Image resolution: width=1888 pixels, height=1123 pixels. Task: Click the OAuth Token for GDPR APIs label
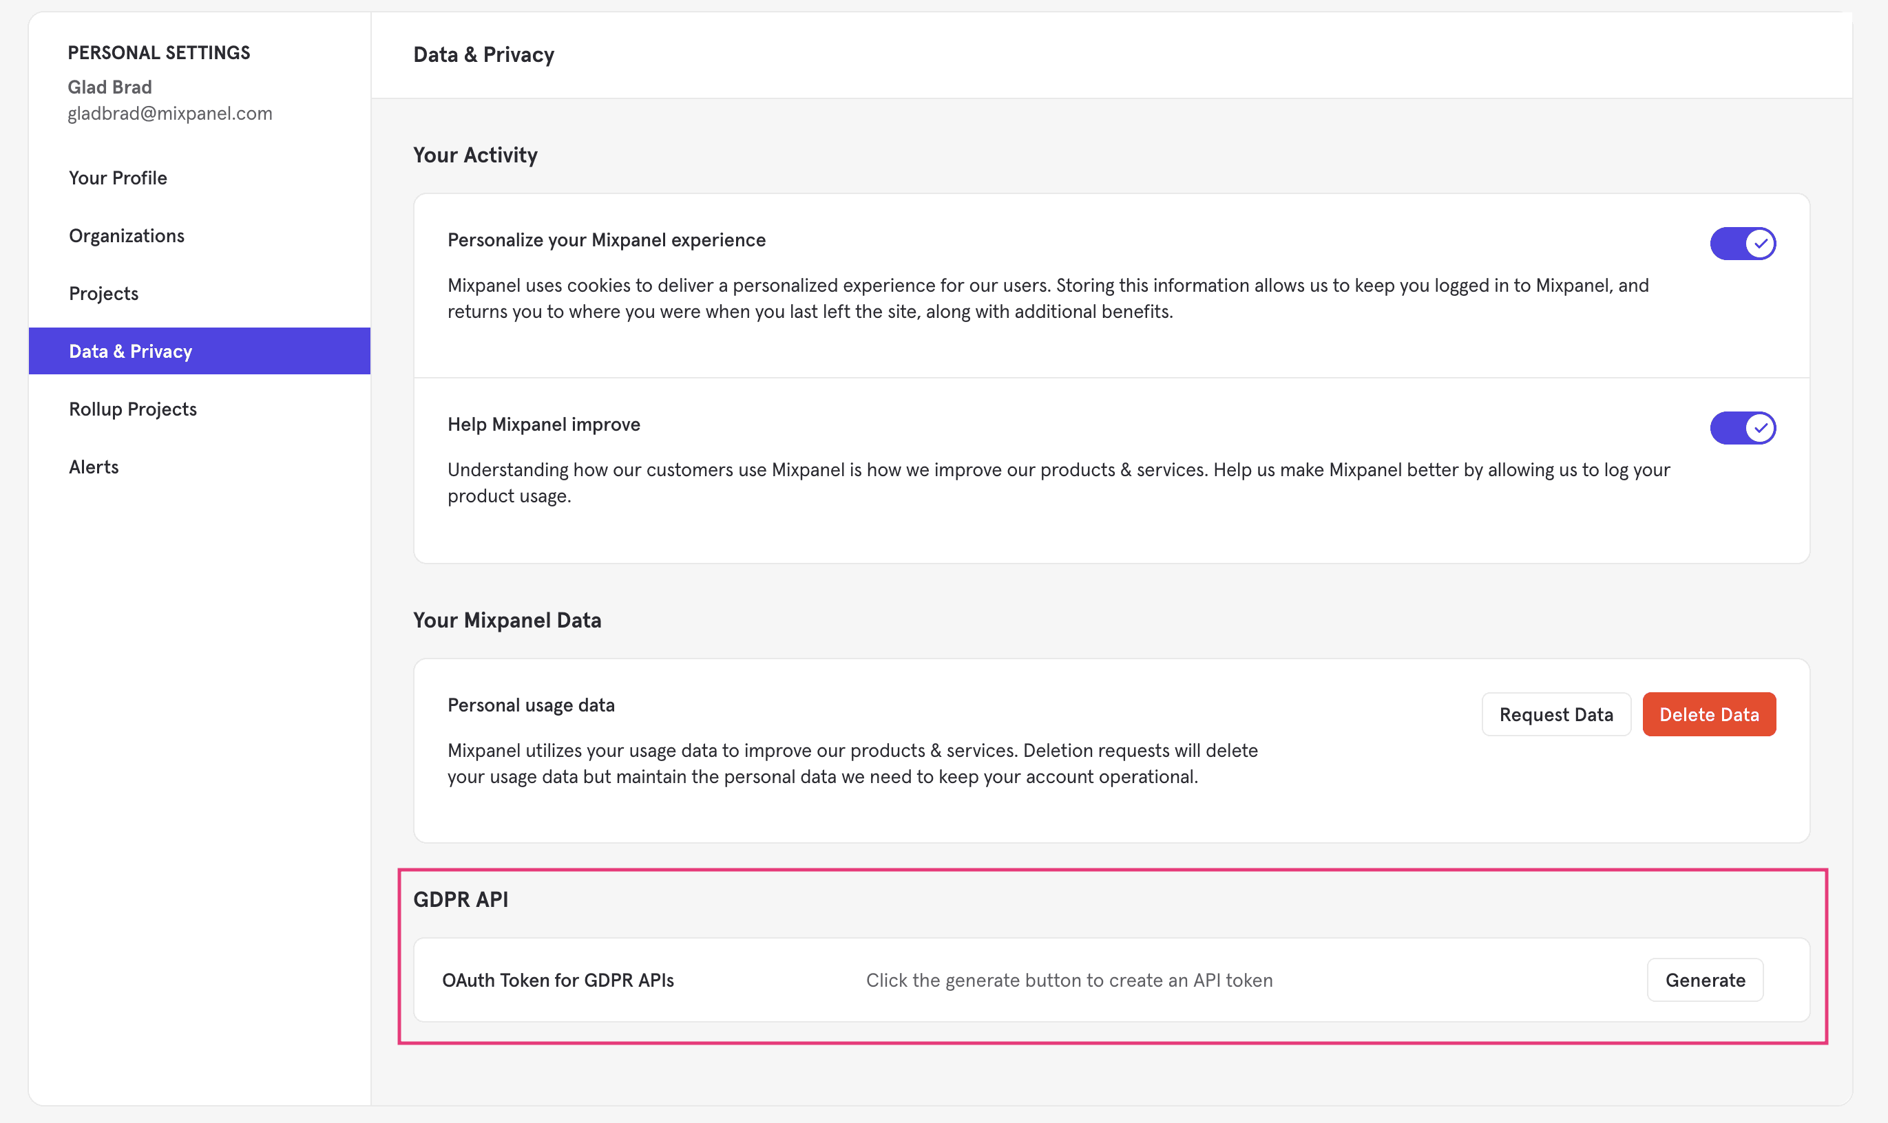click(558, 980)
